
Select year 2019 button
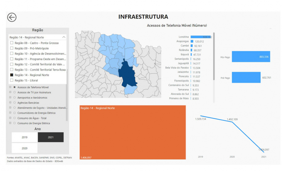pos(24,137)
